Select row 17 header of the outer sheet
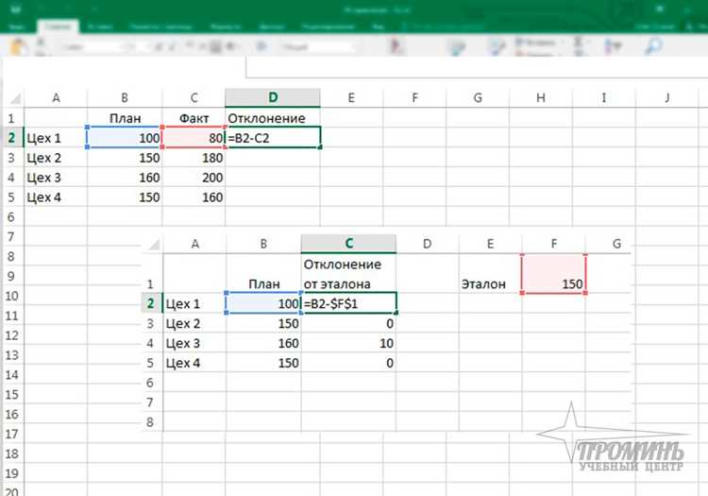 coord(11,434)
